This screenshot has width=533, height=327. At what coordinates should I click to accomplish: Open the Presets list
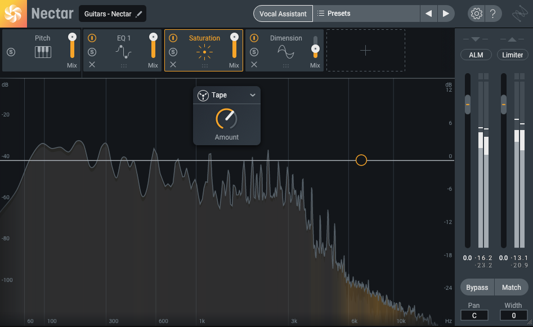pos(366,14)
